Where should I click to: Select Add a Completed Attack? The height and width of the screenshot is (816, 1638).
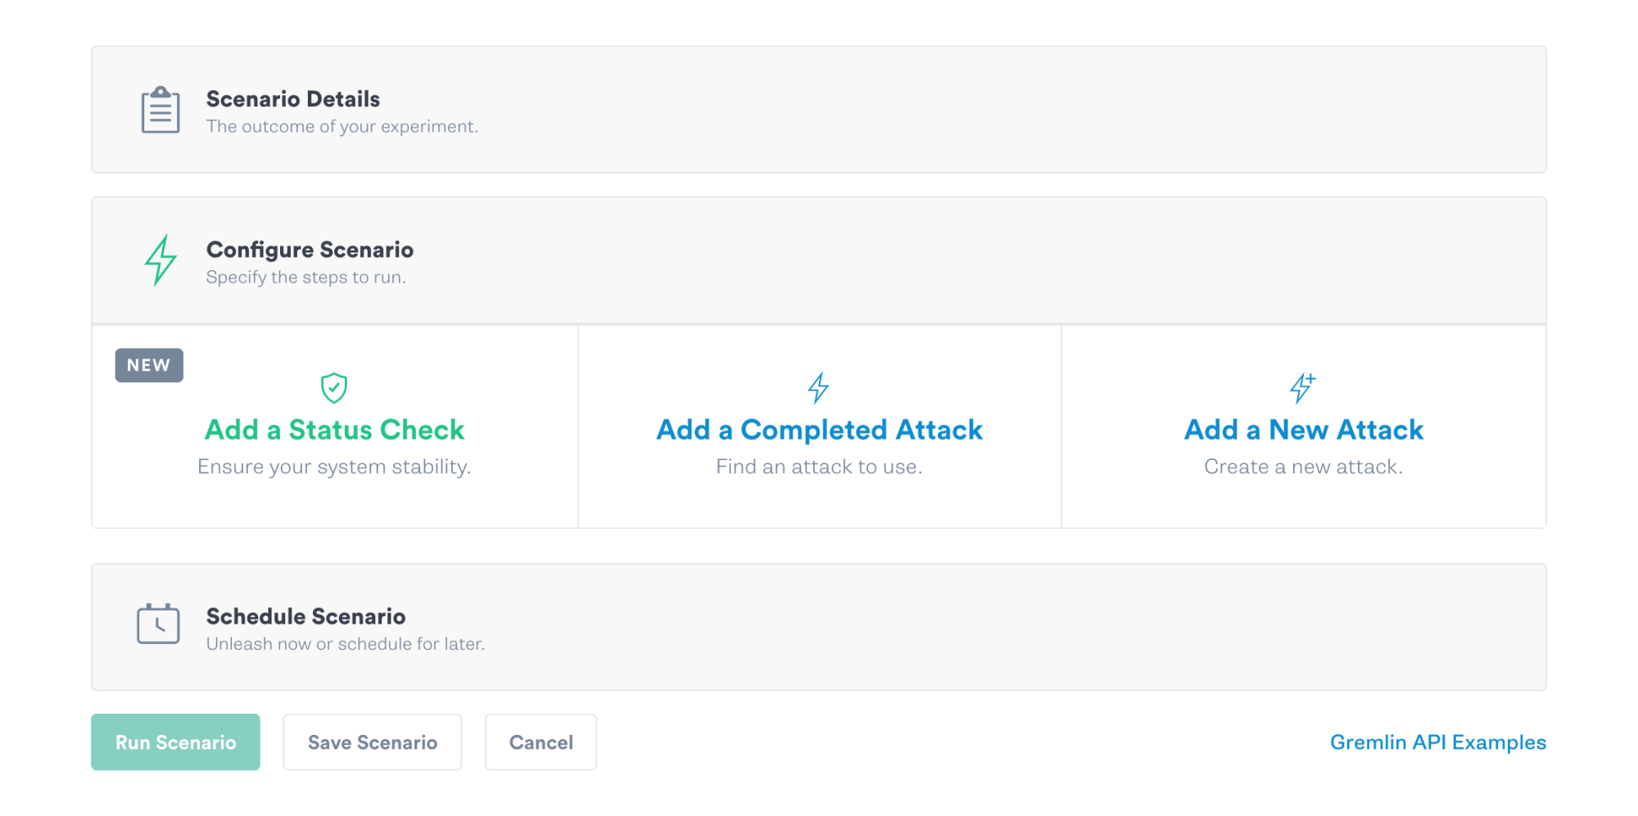point(818,429)
